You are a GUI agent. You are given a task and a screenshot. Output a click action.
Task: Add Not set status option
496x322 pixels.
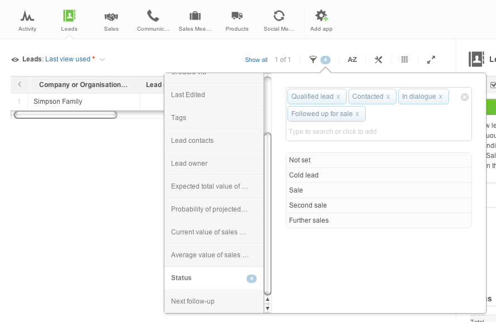pos(379,160)
